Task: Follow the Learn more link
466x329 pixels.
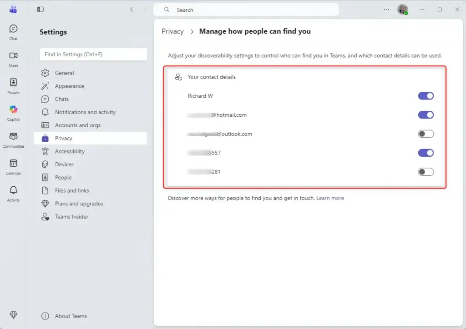Action: click(x=330, y=198)
